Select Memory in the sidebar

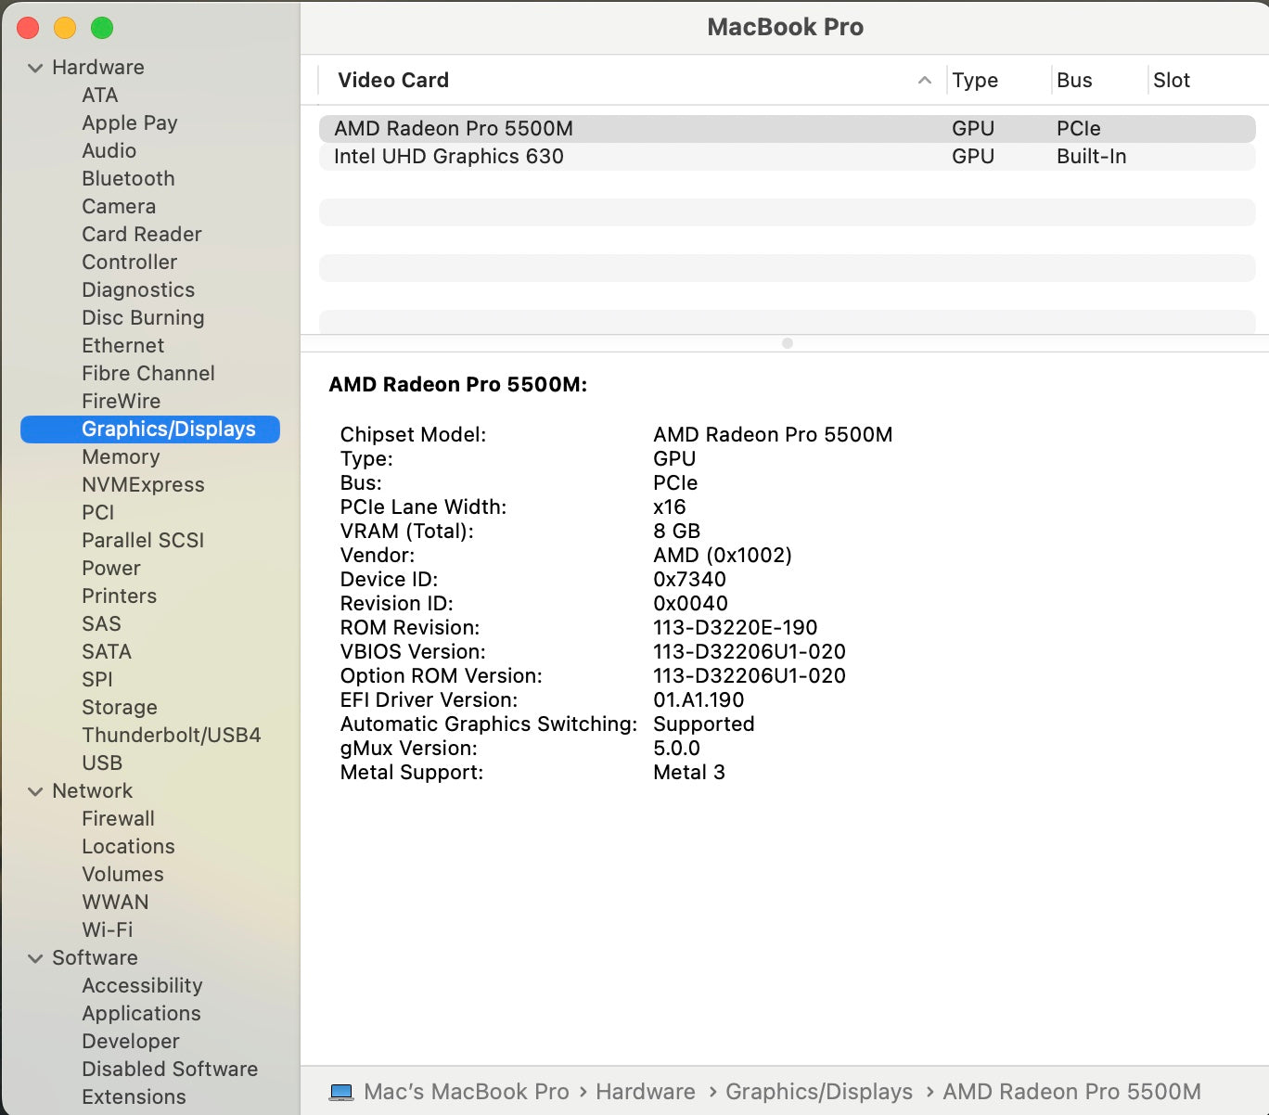[x=121, y=456]
